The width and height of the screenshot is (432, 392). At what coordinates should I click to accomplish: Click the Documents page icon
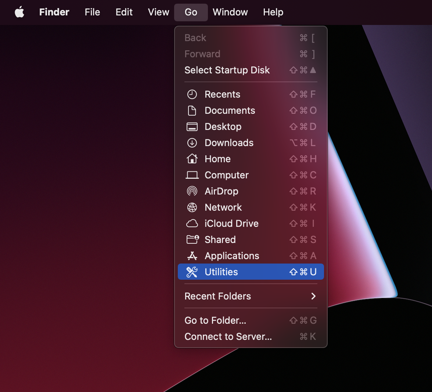[x=192, y=111]
